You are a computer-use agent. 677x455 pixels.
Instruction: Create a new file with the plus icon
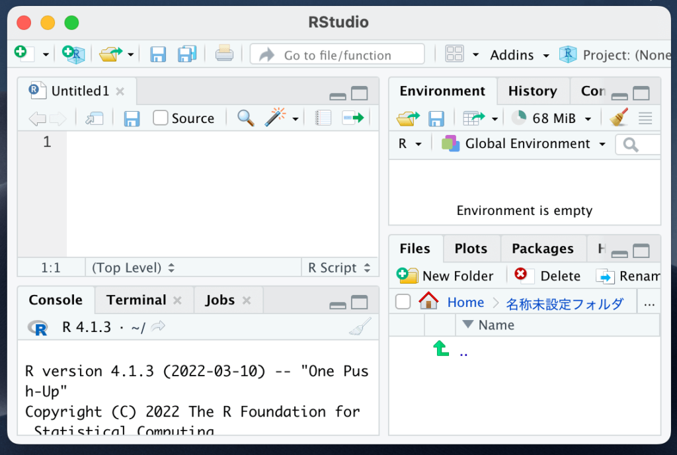tap(23, 54)
